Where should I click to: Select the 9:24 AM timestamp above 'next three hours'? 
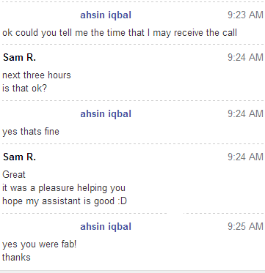pos(245,58)
